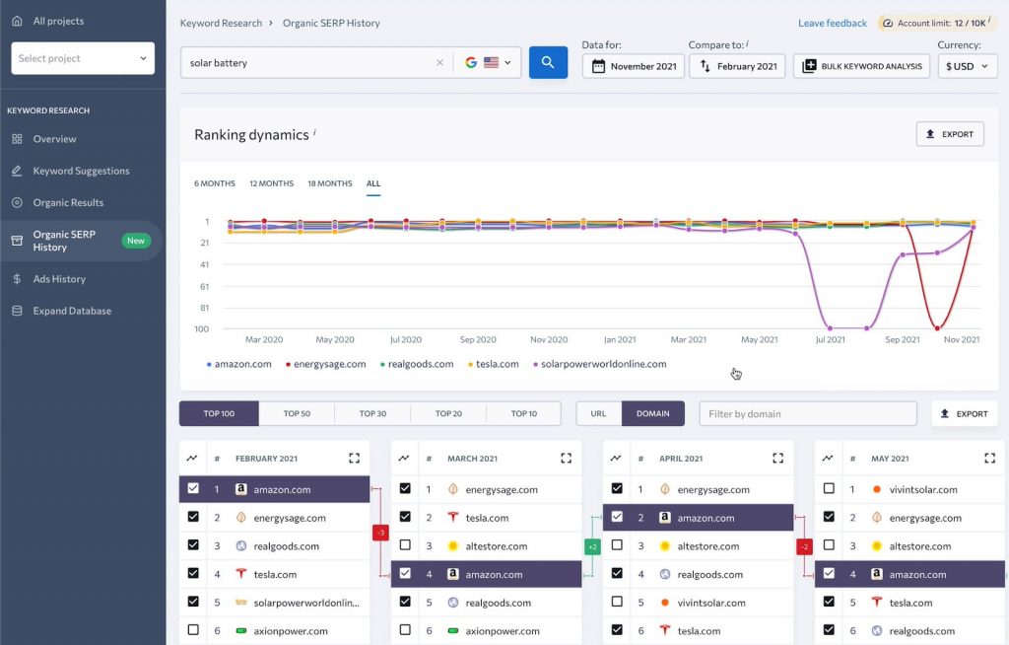Check axionpower.com in the February 2021 column

tap(193, 629)
